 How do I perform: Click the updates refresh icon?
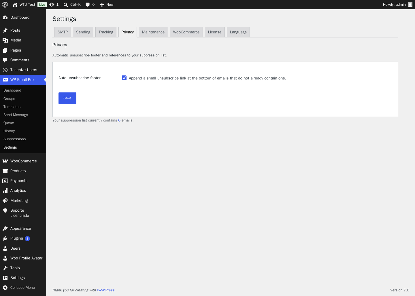[52, 5]
